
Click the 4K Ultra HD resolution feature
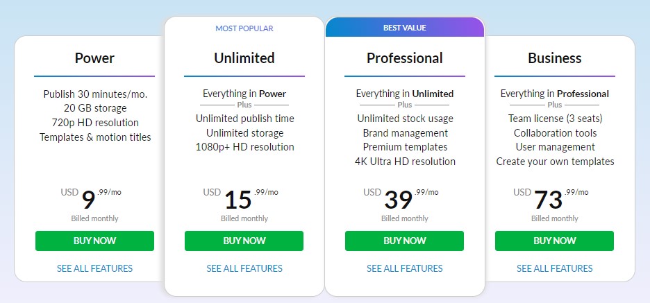point(405,161)
